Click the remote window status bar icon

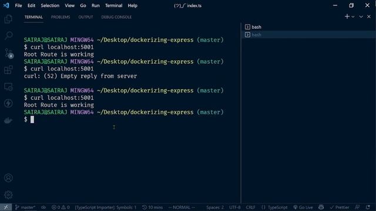point(6,207)
